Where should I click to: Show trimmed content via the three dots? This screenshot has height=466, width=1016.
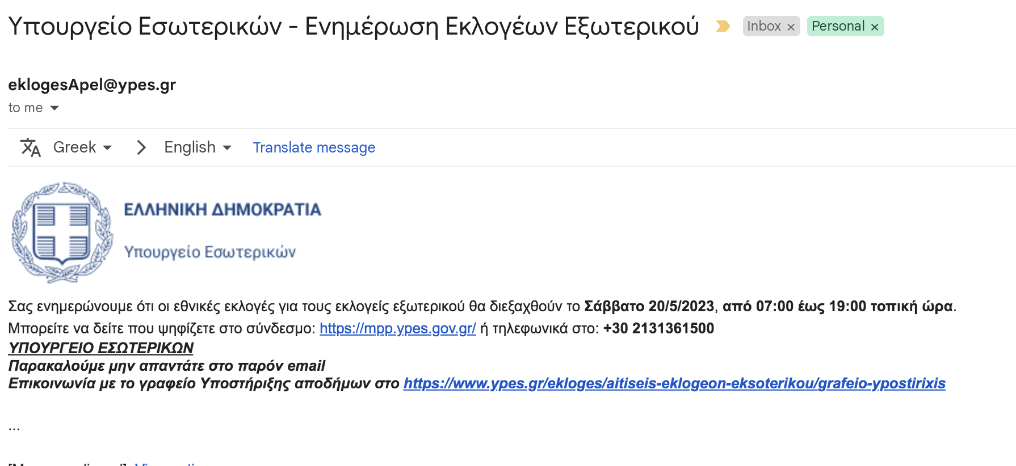pyautogui.click(x=14, y=428)
